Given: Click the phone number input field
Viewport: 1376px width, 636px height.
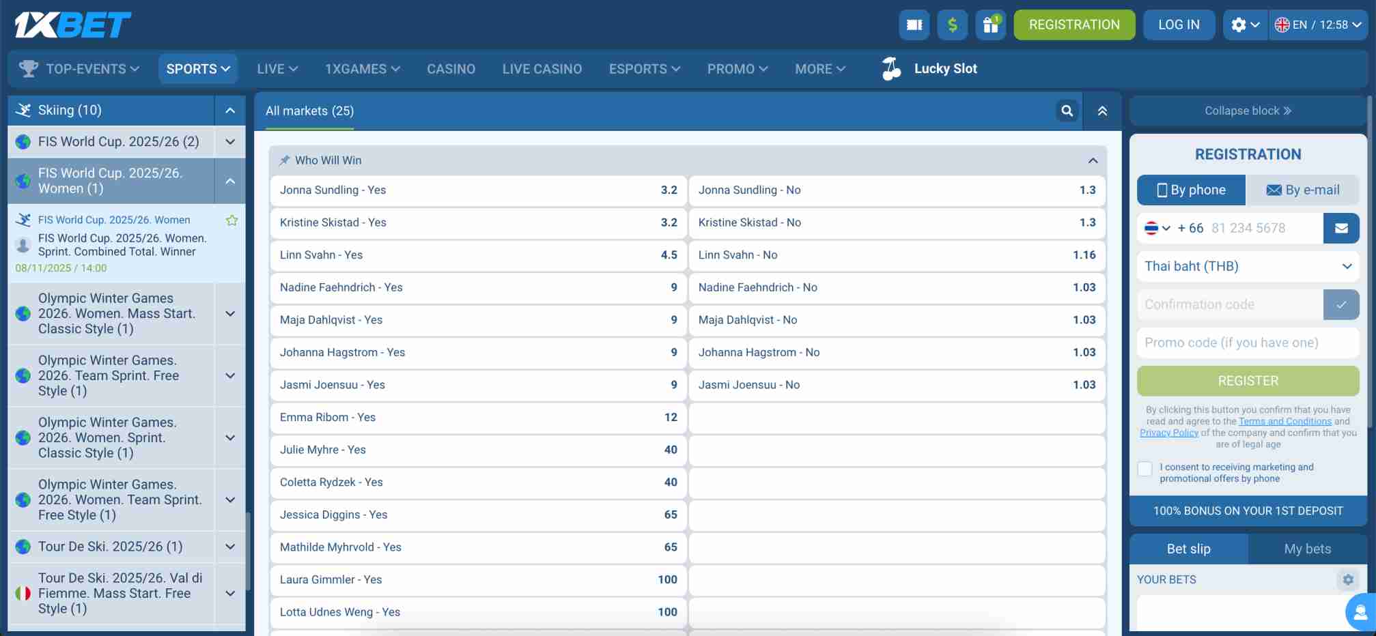Looking at the screenshot, I should [x=1265, y=228].
